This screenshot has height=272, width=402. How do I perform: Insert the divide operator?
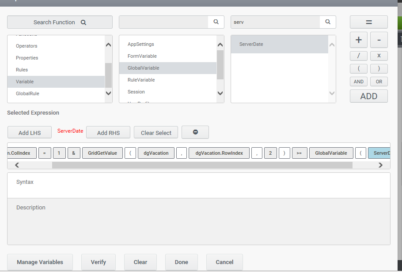point(359,56)
